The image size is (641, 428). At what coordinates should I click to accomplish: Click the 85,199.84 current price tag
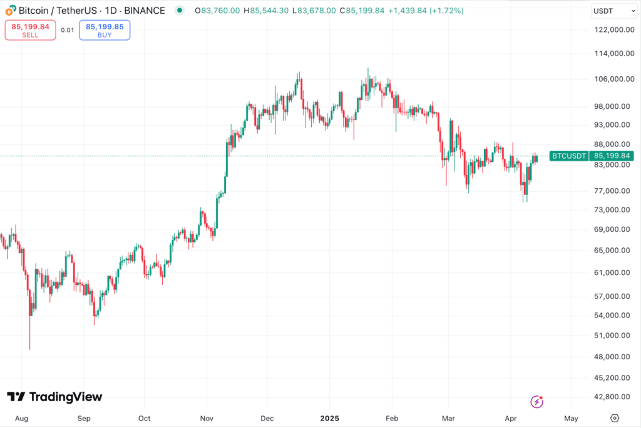pos(612,156)
